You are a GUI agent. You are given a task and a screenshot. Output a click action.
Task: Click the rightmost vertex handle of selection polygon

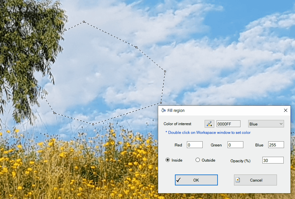coord(165,71)
